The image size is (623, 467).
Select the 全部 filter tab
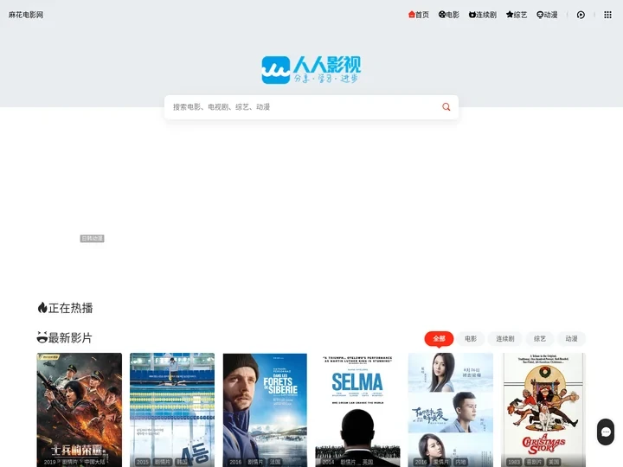(x=439, y=338)
